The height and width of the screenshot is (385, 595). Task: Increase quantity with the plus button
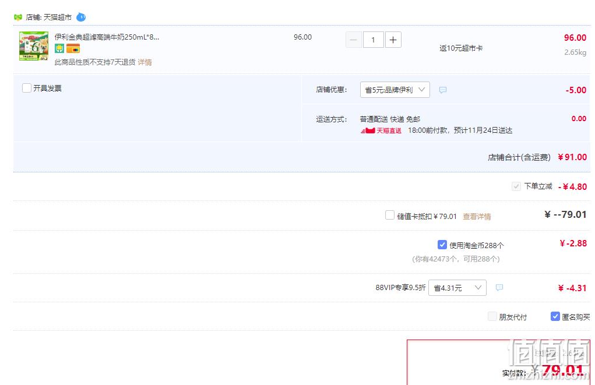pyautogui.click(x=393, y=40)
